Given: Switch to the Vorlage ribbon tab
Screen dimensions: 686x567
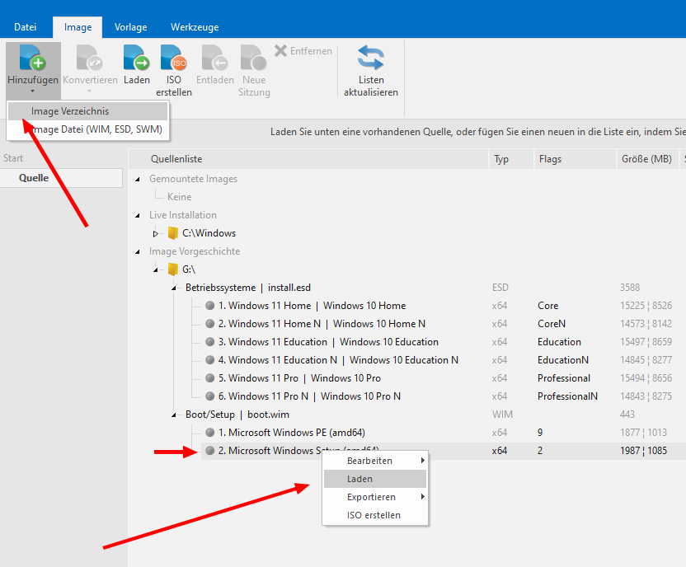Looking at the screenshot, I should click(131, 27).
